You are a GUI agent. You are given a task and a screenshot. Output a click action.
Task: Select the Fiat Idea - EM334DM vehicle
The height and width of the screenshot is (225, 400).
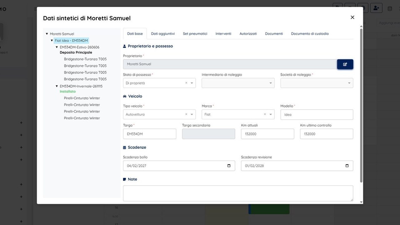coord(71,41)
